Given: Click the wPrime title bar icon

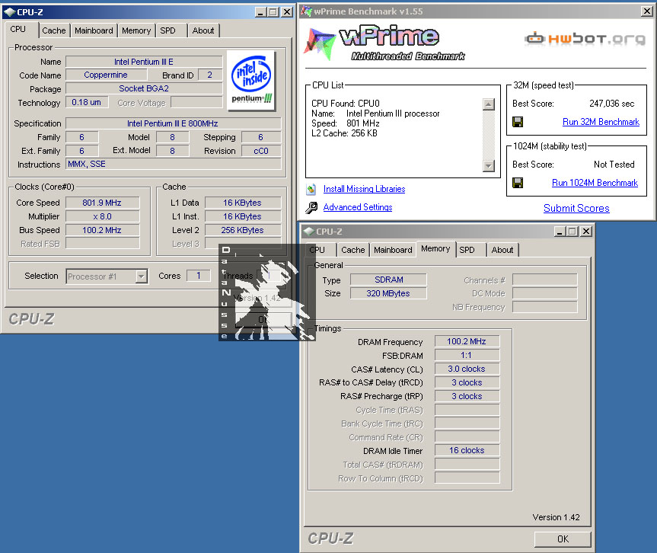Looking at the screenshot, I should pyautogui.click(x=307, y=11).
